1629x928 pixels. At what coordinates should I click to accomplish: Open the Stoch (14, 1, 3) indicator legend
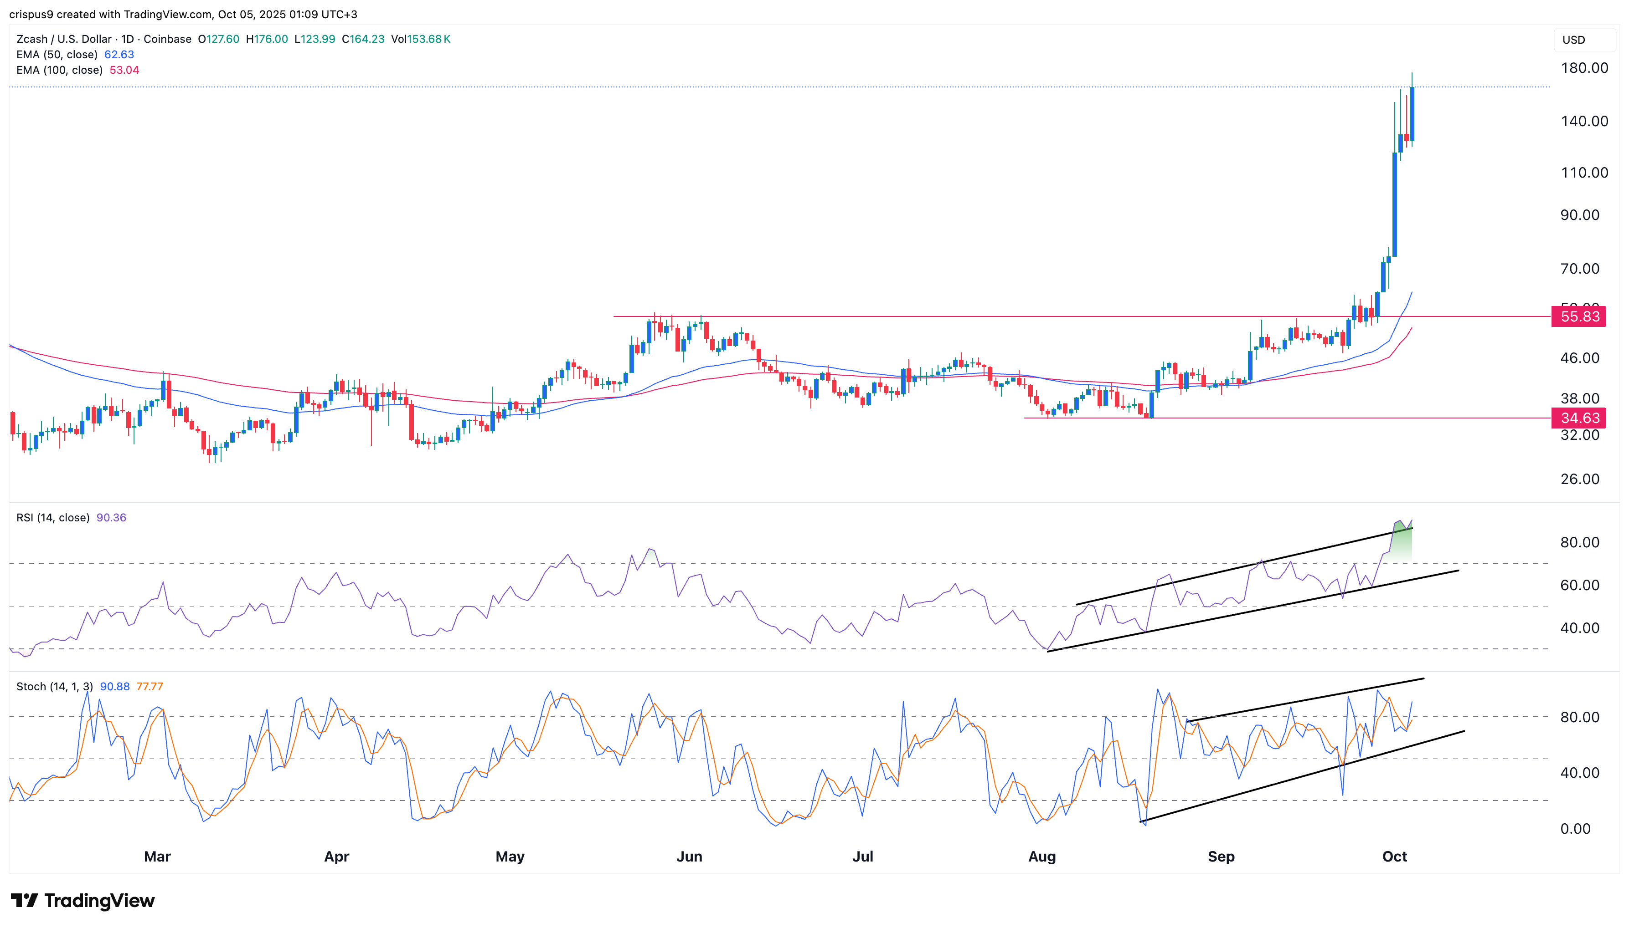[55, 687]
